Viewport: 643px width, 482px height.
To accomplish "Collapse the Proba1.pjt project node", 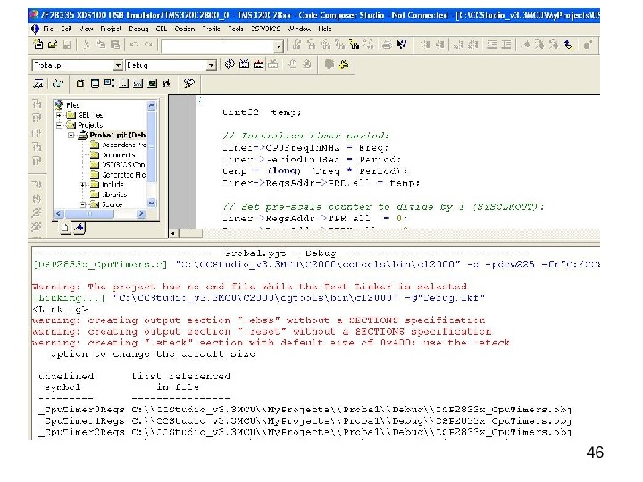I will click(71, 135).
